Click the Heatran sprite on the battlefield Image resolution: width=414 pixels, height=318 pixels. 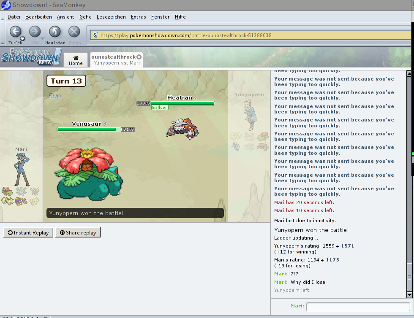[182, 127]
